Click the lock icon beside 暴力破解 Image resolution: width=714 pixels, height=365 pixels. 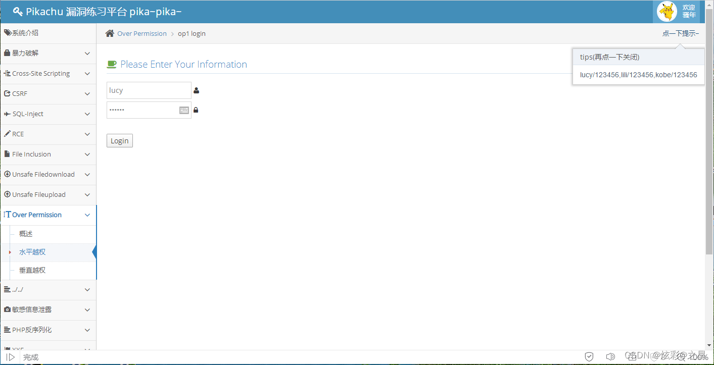coord(7,53)
